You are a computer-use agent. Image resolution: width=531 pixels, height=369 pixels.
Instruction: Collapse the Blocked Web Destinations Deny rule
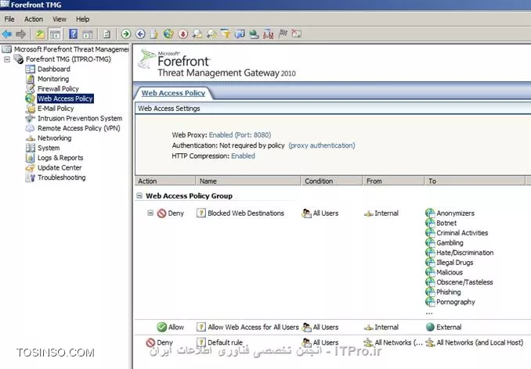point(150,213)
